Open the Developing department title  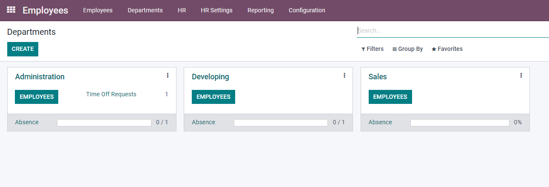(210, 77)
